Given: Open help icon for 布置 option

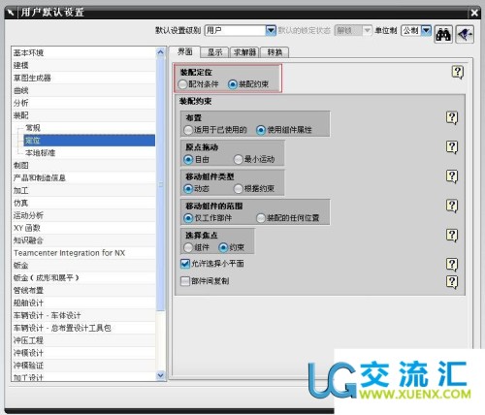Looking at the screenshot, I should [452, 117].
